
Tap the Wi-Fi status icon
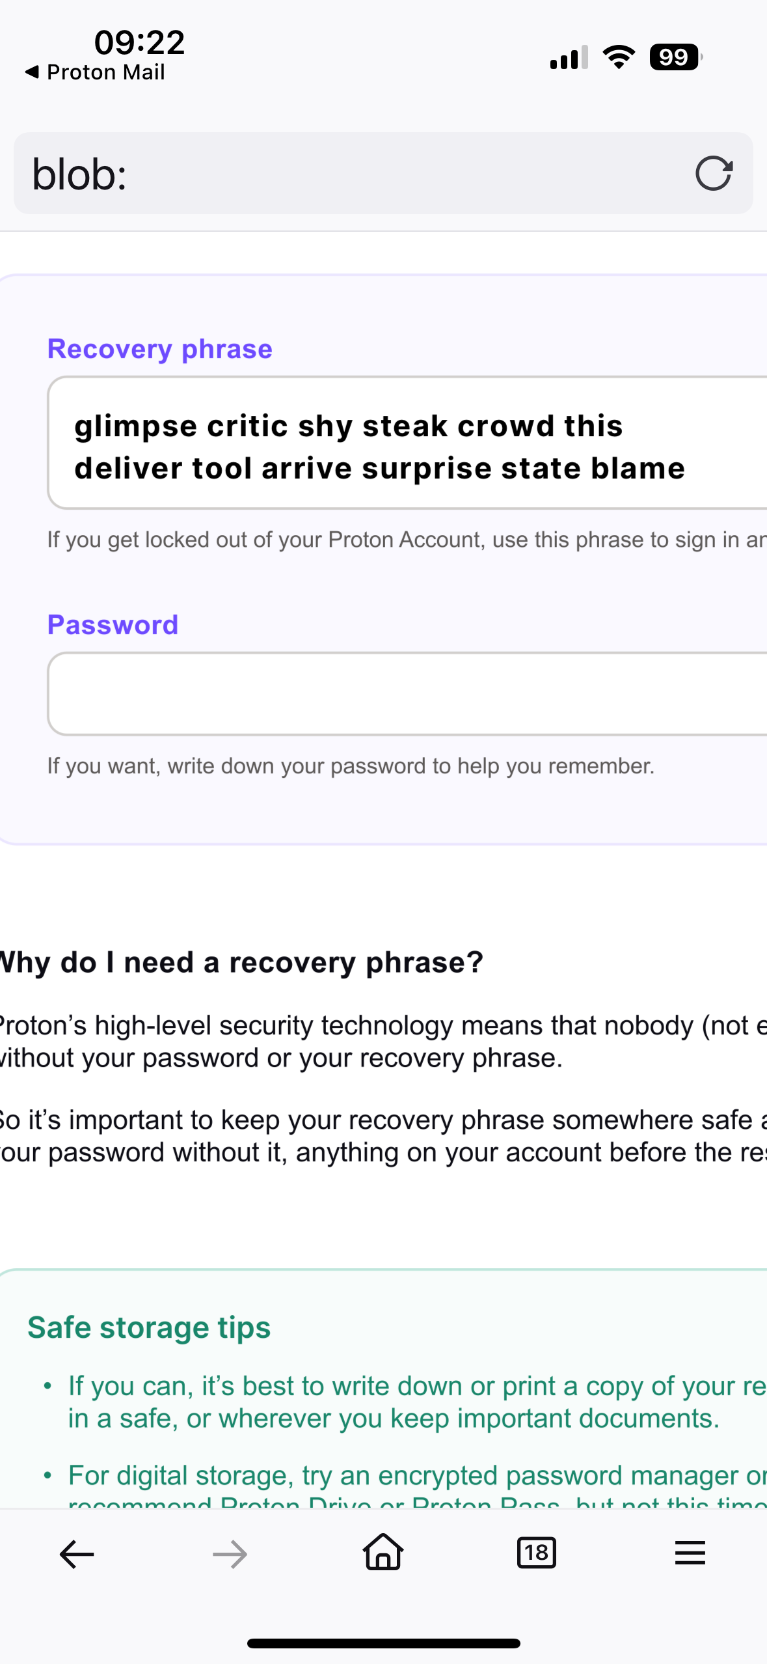(619, 57)
